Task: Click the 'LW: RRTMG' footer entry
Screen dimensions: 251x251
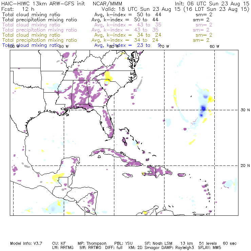Action: (63, 248)
